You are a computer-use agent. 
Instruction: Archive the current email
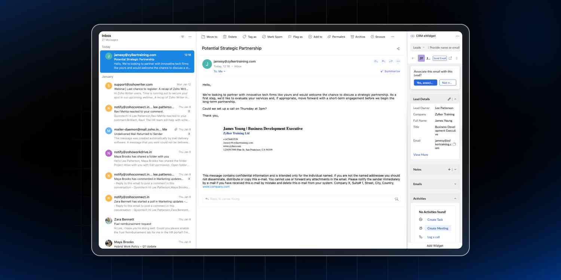pos(358,37)
